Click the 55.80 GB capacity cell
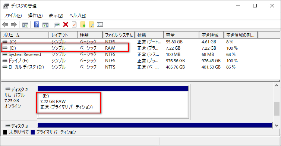The image size is (281, 146). coord(174,42)
